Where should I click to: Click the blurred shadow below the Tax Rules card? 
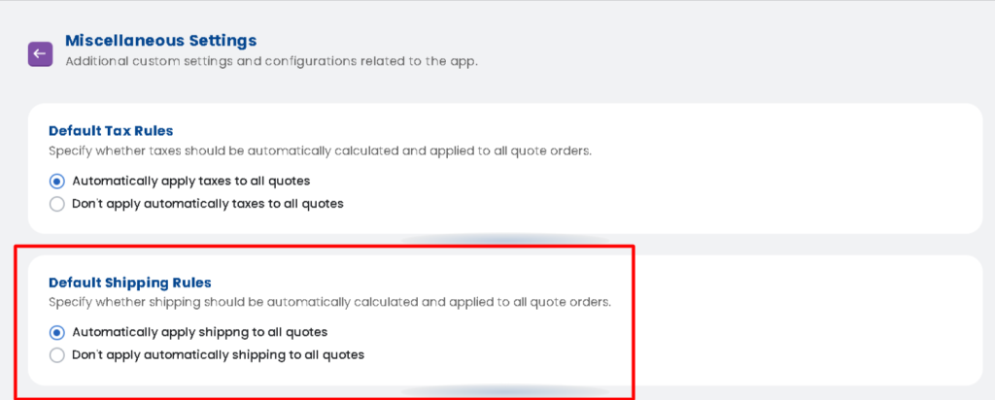[505, 239]
